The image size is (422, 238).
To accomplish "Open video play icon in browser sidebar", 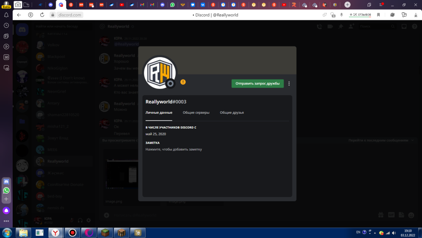I will tap(6, 47).
